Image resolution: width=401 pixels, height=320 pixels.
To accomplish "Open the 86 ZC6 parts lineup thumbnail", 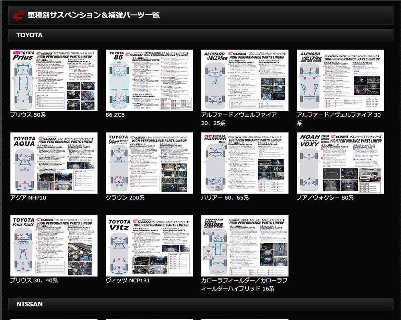I will [149, 80].
